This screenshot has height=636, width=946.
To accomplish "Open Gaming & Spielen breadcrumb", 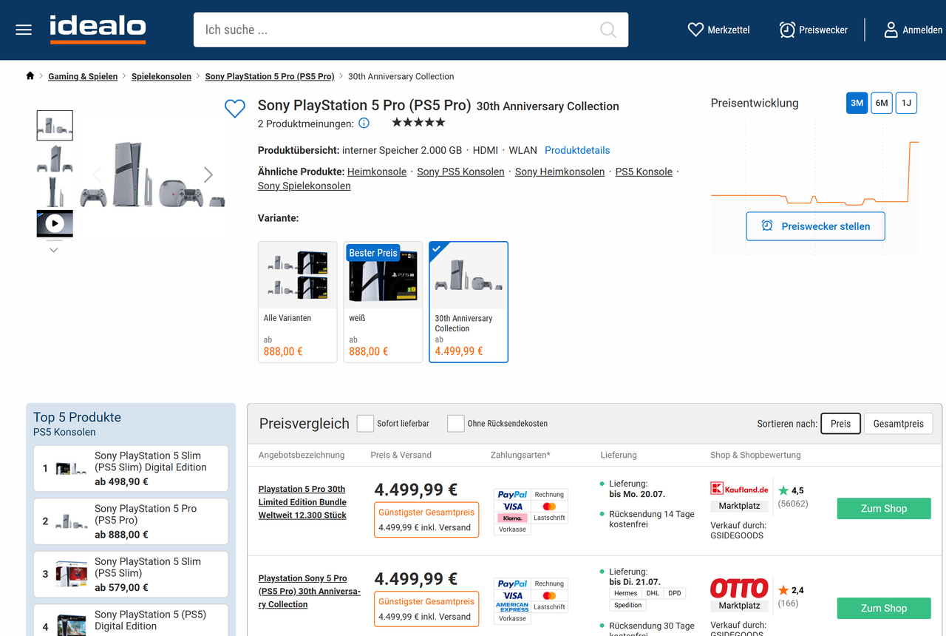I will tap(83, 76).
